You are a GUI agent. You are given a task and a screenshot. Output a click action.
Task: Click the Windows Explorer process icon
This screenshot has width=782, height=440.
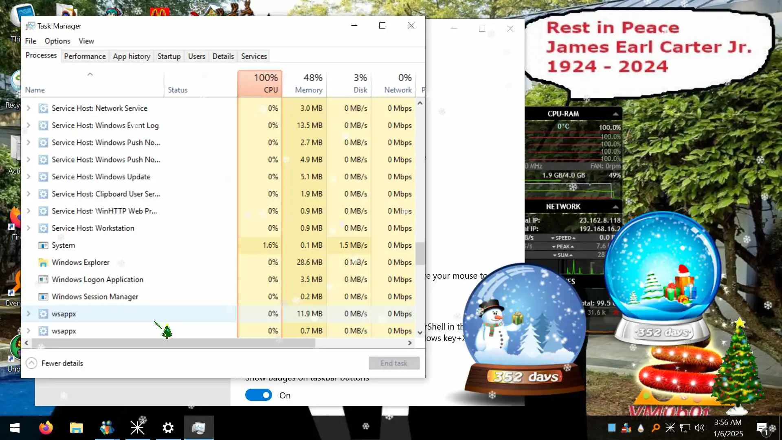click(43, 263)
